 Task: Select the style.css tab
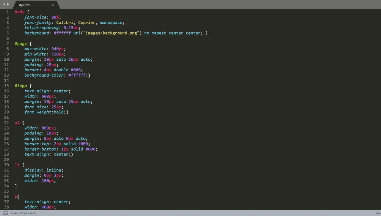point(24,5)
